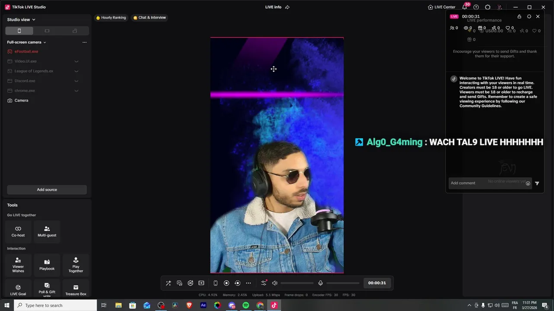The width and height of the screenshot is (554, 311).
Task: Adjust the microphone volume slider
Action: 343,283
